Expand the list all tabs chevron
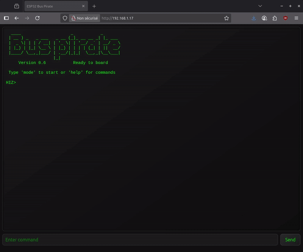Image resolution: width=303 pixels, height=252 pixels. pos(260,6)
